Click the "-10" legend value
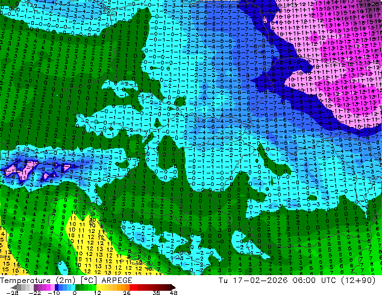 pos(54,293)
